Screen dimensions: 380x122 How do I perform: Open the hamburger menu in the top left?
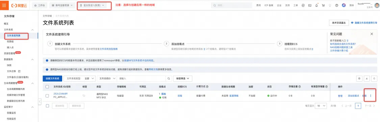coord(4,5)
